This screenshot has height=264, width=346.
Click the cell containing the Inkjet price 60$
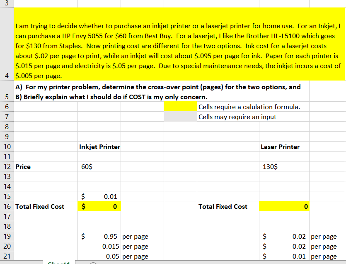click(99, 166)
